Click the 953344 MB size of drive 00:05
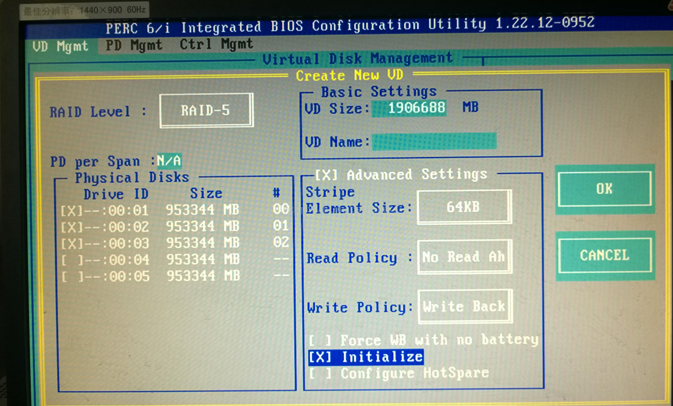 coord(203,276)
